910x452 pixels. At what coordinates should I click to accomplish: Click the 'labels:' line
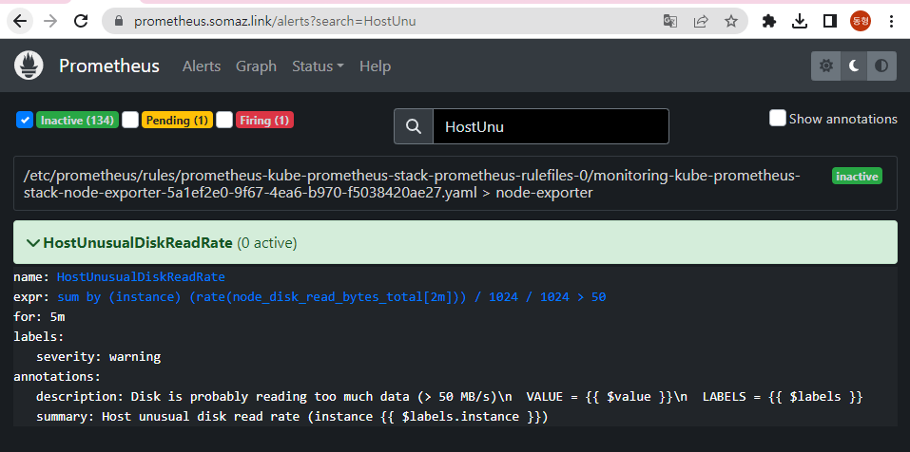coord(39,337)
